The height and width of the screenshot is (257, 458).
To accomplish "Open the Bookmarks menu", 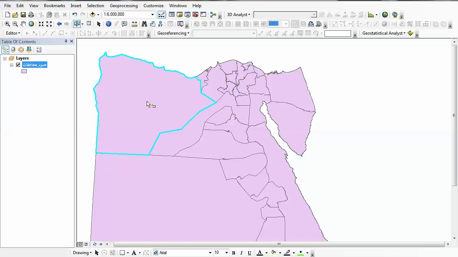I will (54, 6).
